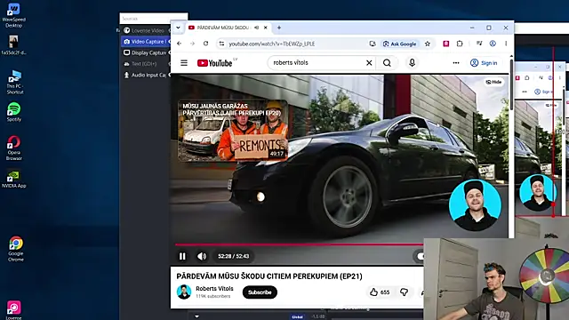This screenshot has width=569, height=320.
Task: Open Google Chrome desktop shortcut
Action: pos(16,249)
